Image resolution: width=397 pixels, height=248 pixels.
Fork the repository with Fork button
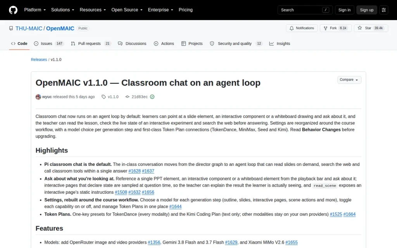(336, 28)
